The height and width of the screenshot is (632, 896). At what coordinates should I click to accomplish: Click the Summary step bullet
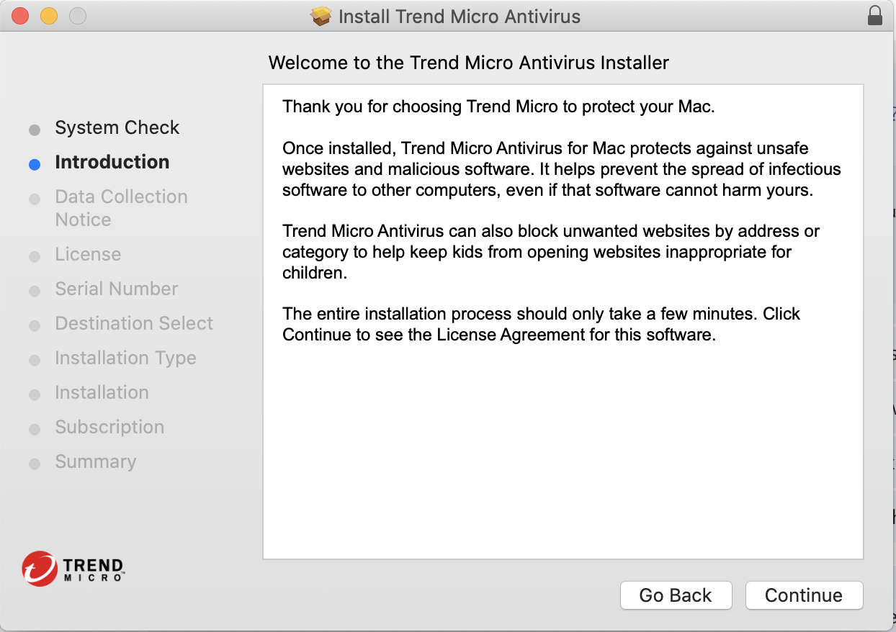(x=35, y=464)
